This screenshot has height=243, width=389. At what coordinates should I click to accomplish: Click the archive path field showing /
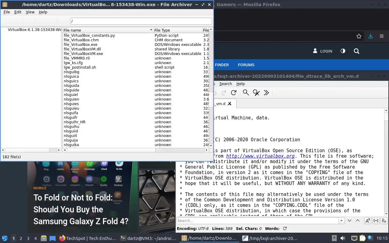tap(141, 21)
